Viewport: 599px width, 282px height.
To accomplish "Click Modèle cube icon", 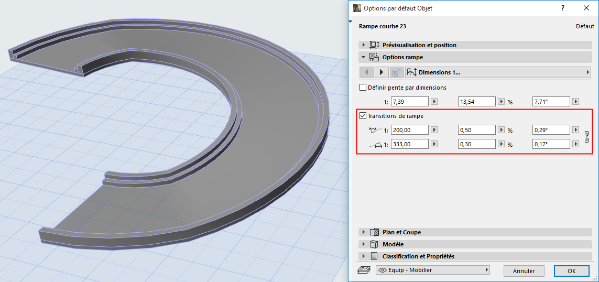I will (374, 244).
